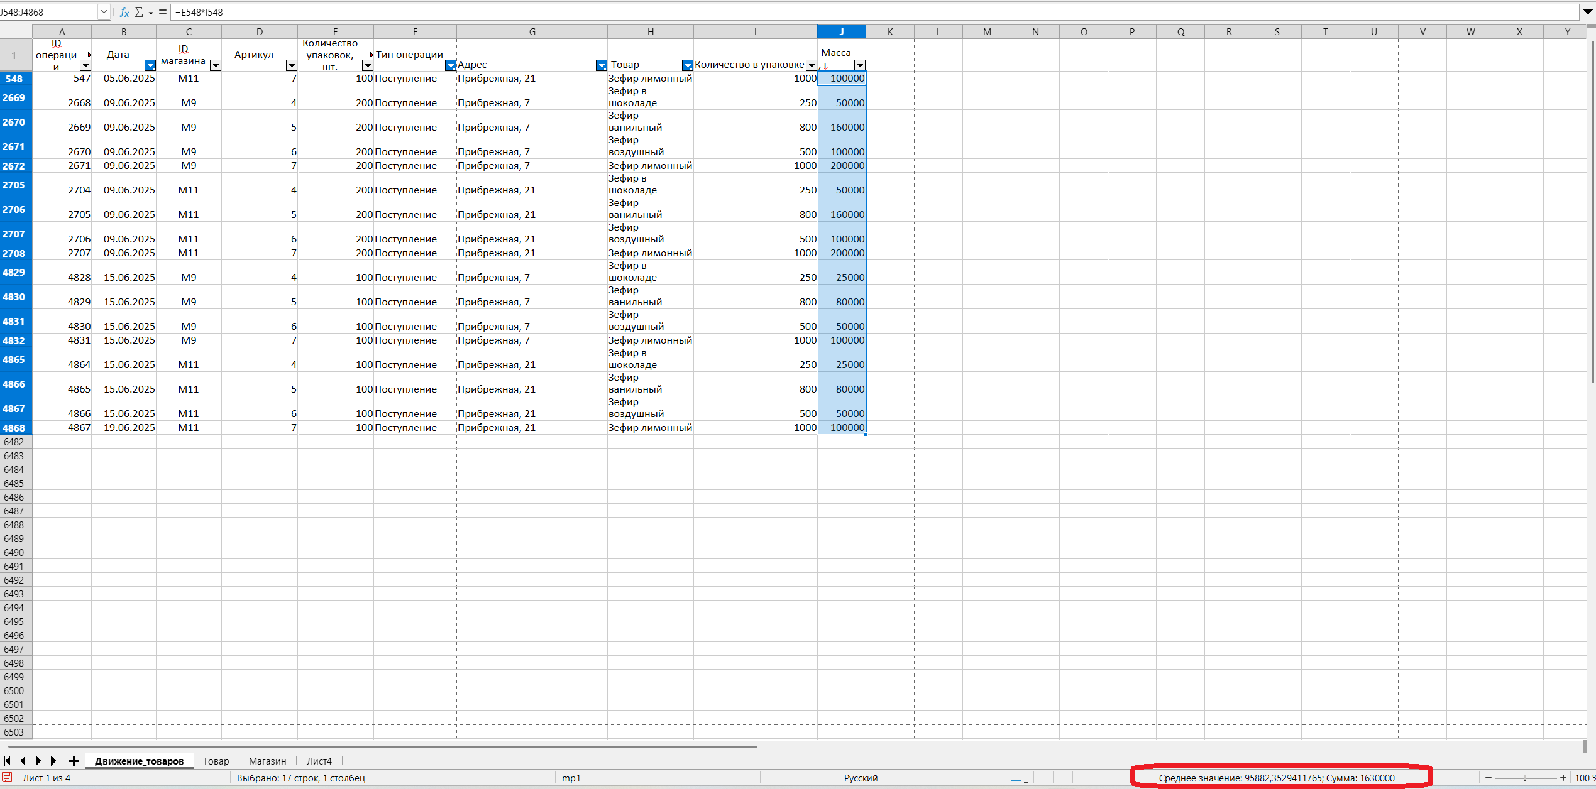
Task: Open the Function Wizard fx icon
Action: pyautogui.click(x=124, y=12)
